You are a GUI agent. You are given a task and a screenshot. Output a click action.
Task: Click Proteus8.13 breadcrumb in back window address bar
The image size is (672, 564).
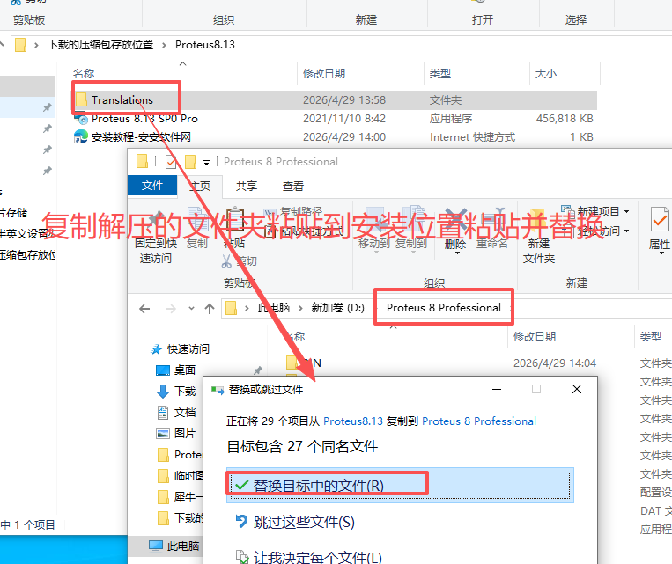[205, 45]
